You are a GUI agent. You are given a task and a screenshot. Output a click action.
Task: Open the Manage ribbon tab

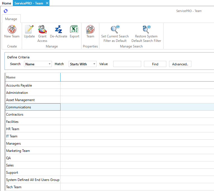coord(11,19)
